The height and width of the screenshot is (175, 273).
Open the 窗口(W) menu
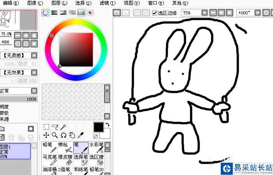click(x=156, y=3)
